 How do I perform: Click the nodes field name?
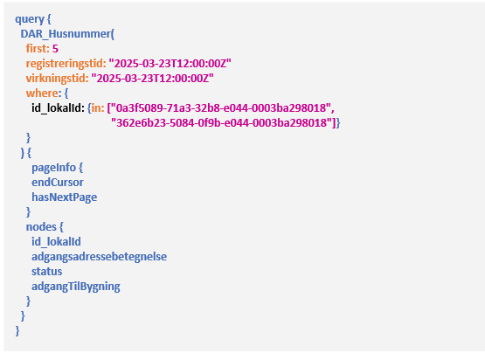click(x=41, y=227)
